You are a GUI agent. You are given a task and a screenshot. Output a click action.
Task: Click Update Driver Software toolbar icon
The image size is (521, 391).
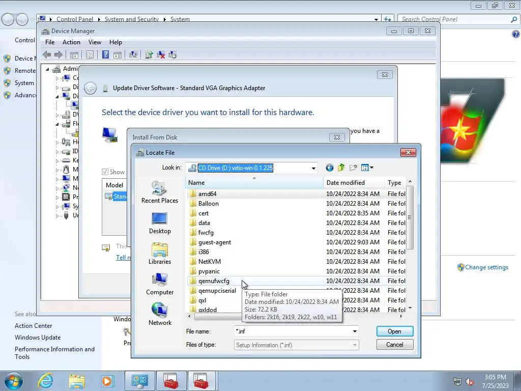click(149, 55)
